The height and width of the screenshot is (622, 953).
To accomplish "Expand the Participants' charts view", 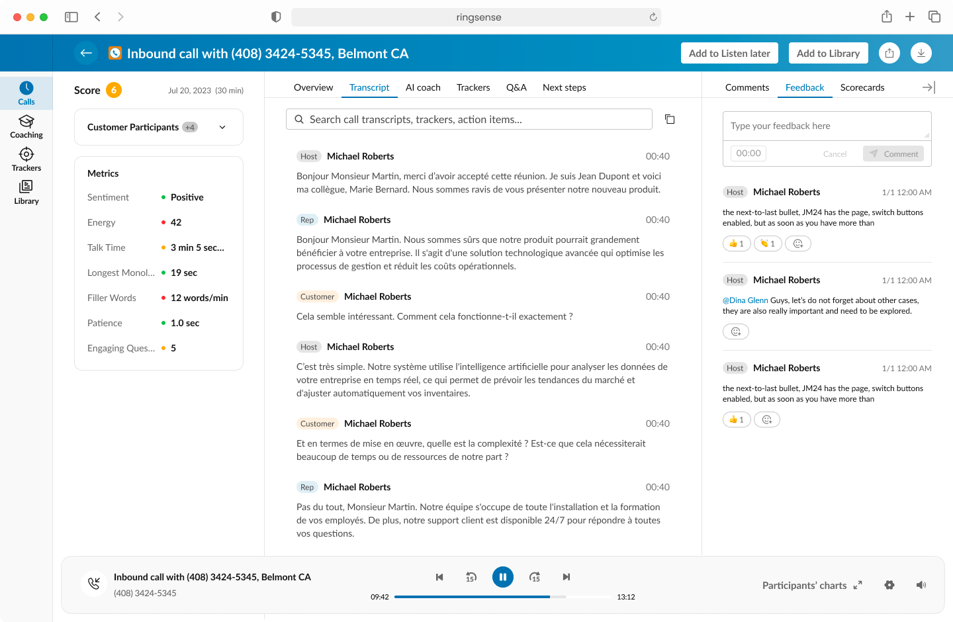I will click(x=857, y=585).
